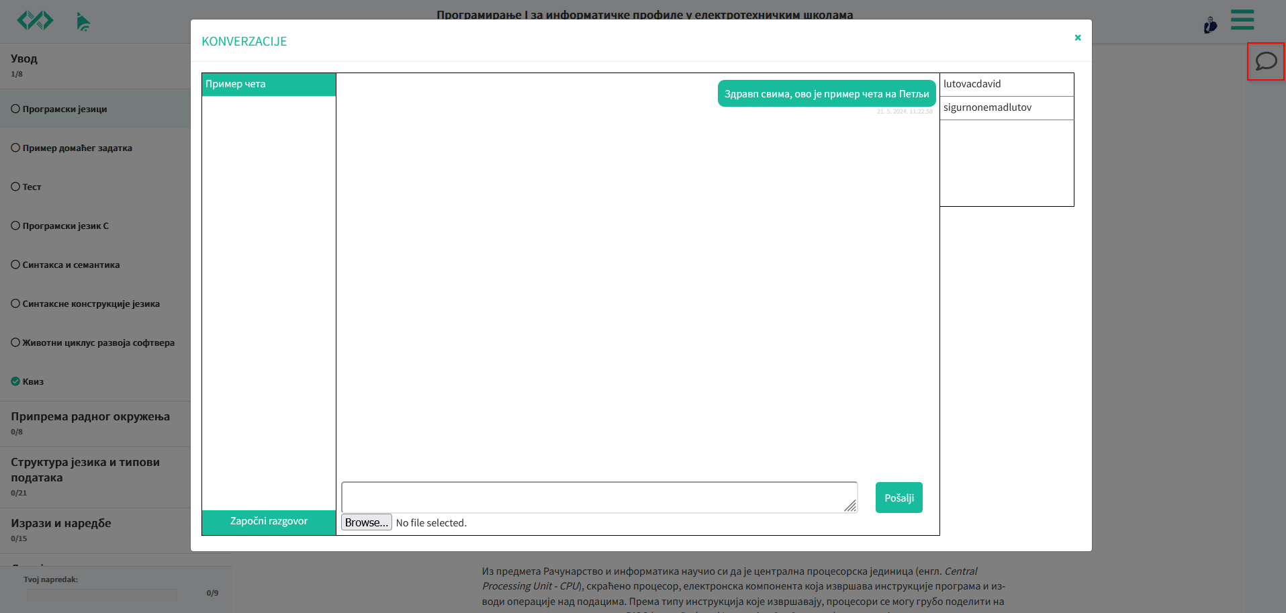The width and height of the screenshot is (1286, 613).
Task: Open the hamburger menu icon
Action: (1242, 19)
